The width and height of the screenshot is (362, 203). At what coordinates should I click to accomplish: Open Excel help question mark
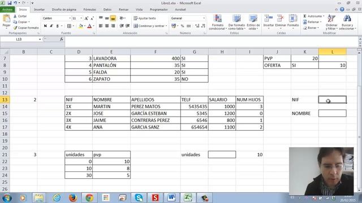tap(342, 10)
